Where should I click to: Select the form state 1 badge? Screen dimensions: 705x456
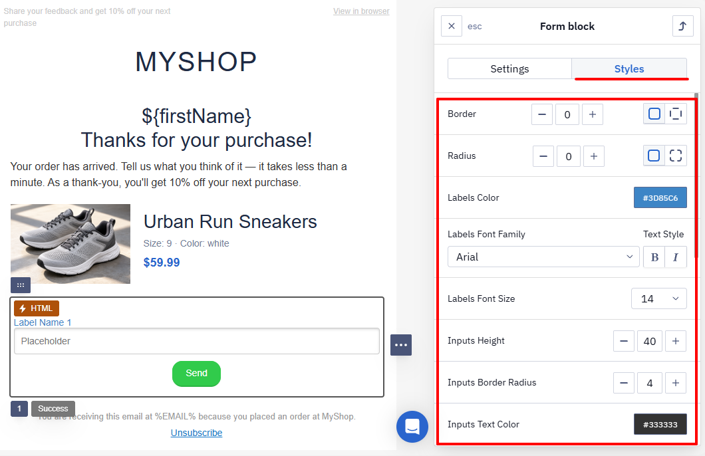click(19, 408)
